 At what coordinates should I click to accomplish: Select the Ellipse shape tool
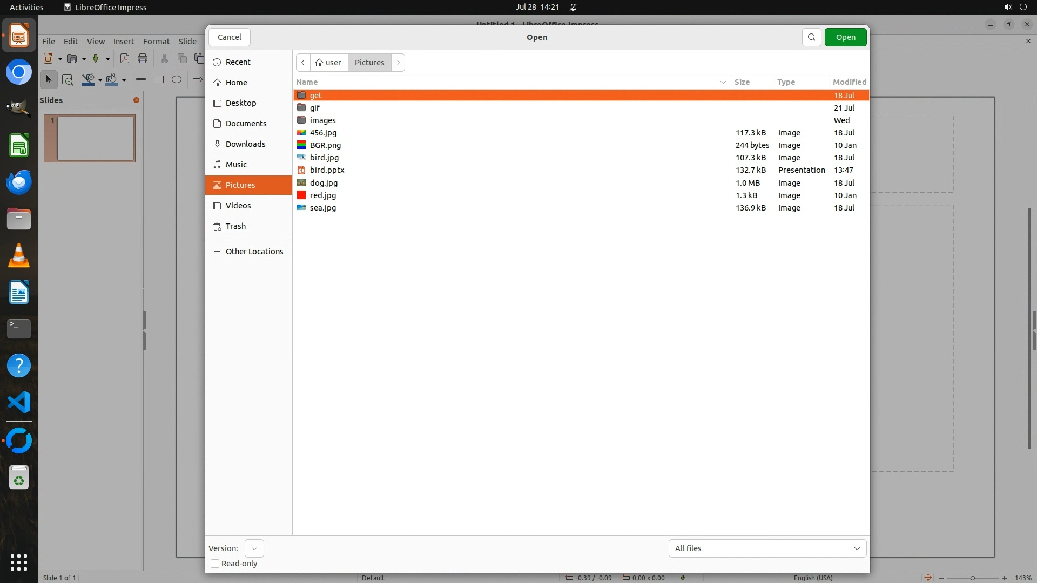(177, 80)
